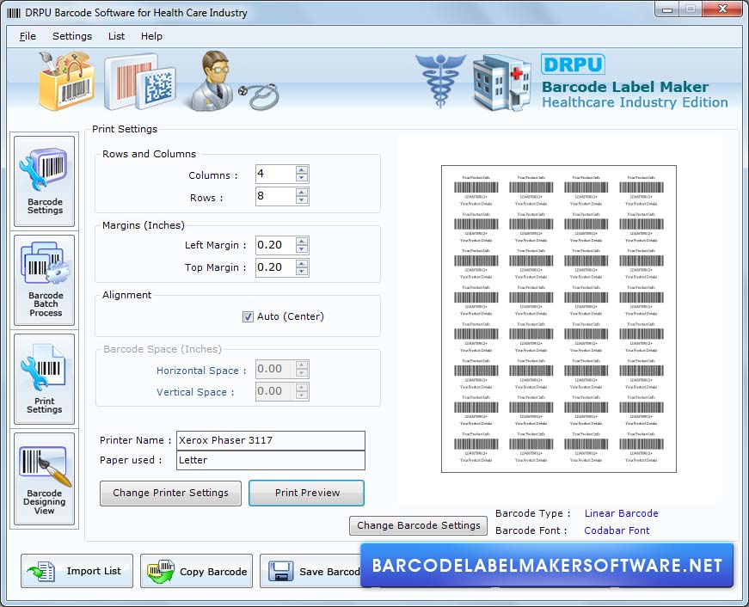
Task: Decrease the Left Margin value
Action: (x=302, y=248)
